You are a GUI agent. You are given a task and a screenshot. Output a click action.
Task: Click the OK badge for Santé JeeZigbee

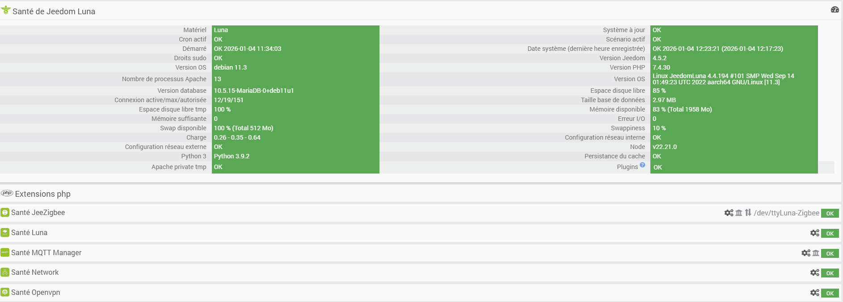[x=830, y=213]
